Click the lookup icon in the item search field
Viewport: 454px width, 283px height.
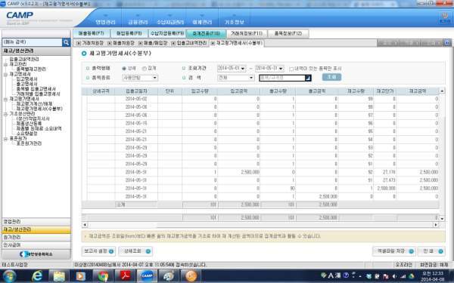308,78
